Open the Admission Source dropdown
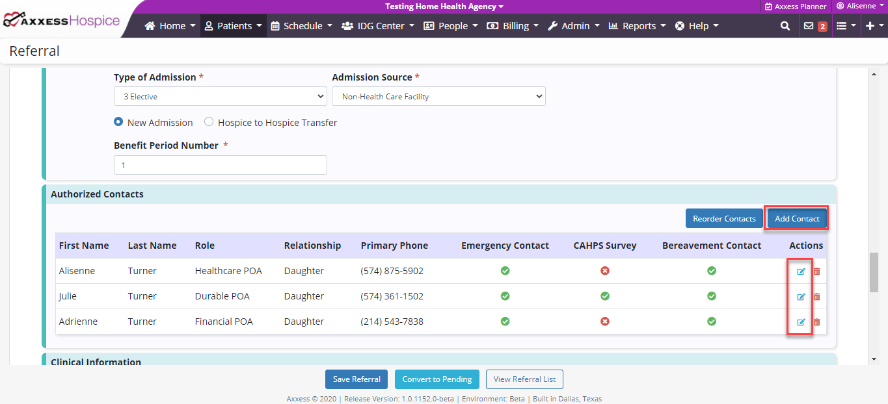This screenshot has height=404, width=888. (438, 97)
